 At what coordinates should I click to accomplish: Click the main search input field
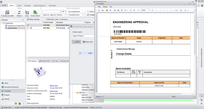point(51,12)
